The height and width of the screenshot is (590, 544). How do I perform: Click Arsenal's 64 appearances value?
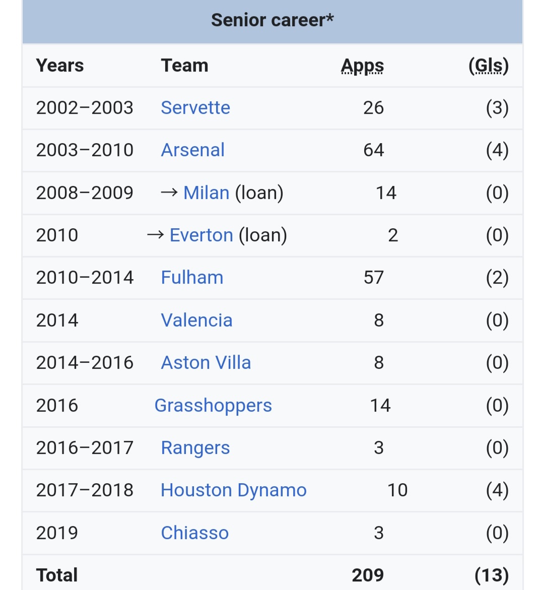click(x=373, y=150)
